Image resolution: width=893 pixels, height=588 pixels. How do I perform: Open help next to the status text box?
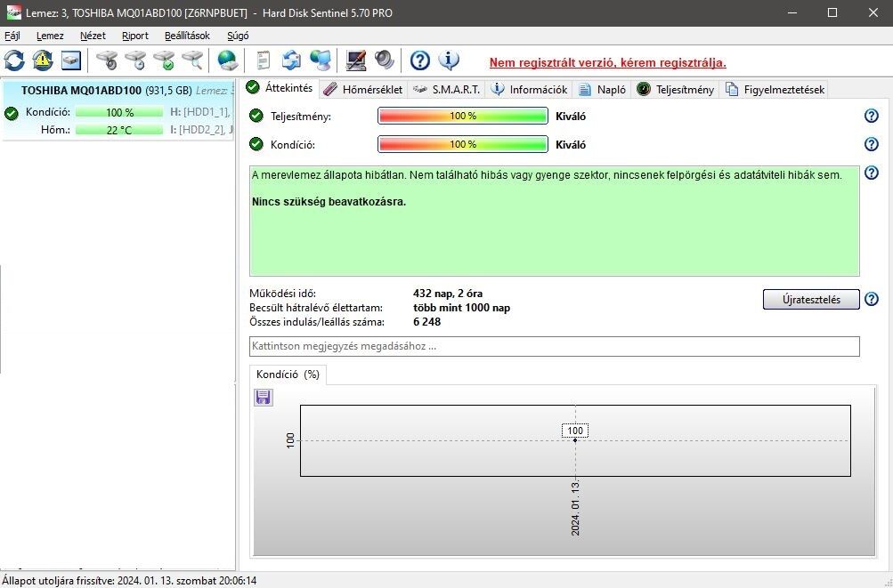click(x=872, y=173)
